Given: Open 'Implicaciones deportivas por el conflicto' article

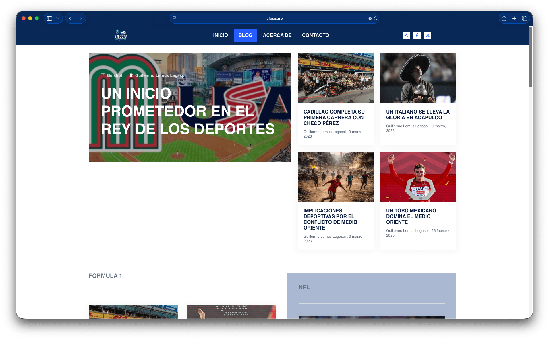Looking at the screenshot, I should point(330,219).
